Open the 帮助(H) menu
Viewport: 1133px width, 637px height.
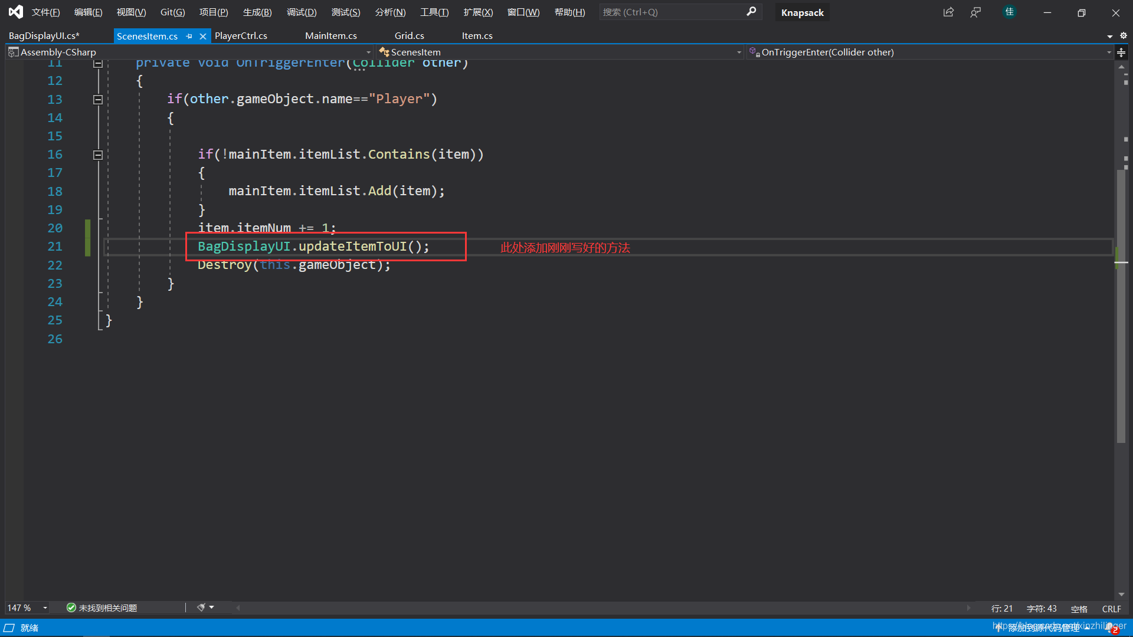[x=570, y=12]
